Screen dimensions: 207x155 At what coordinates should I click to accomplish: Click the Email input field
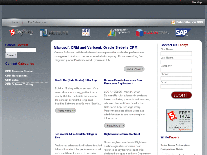pyautogui.click(x=176, y=87)
